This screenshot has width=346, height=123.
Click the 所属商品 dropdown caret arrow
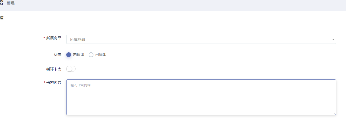(333, 40)
